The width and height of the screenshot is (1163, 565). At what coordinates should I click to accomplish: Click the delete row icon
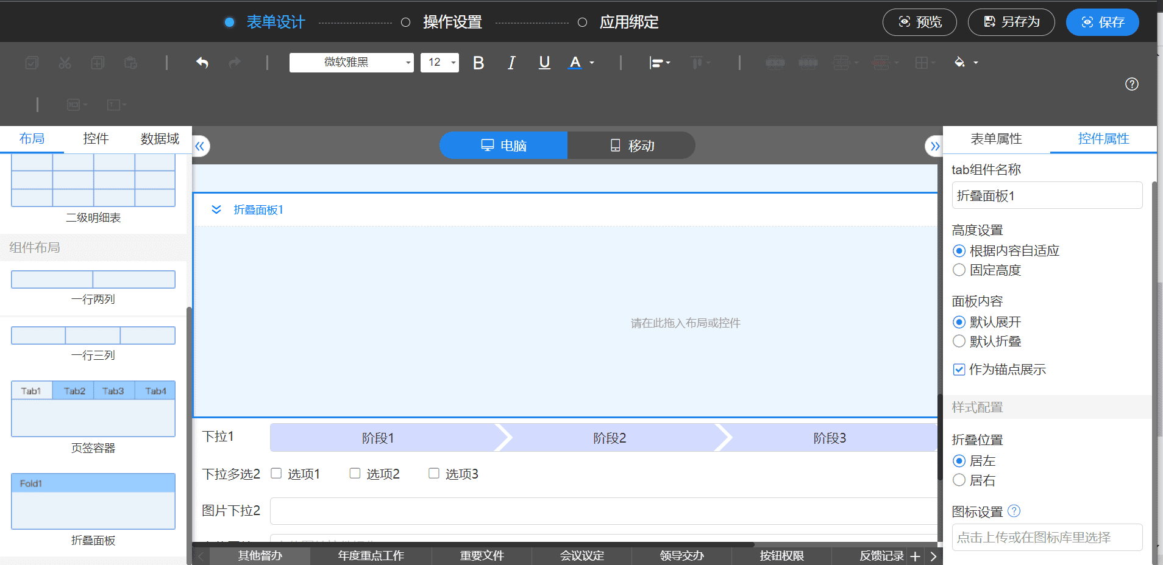coord(881,63)
